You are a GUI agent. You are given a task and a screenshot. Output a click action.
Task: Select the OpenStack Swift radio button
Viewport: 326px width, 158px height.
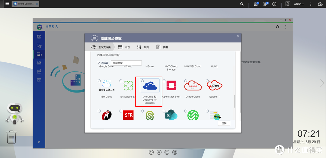click(164, 81)
